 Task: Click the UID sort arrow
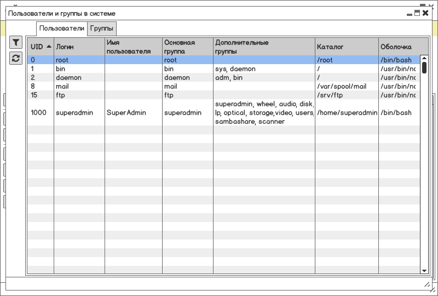[x=49, y=47]
